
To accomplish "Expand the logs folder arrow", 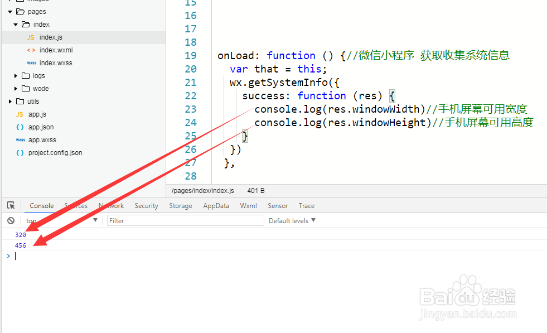I will 16,76.
